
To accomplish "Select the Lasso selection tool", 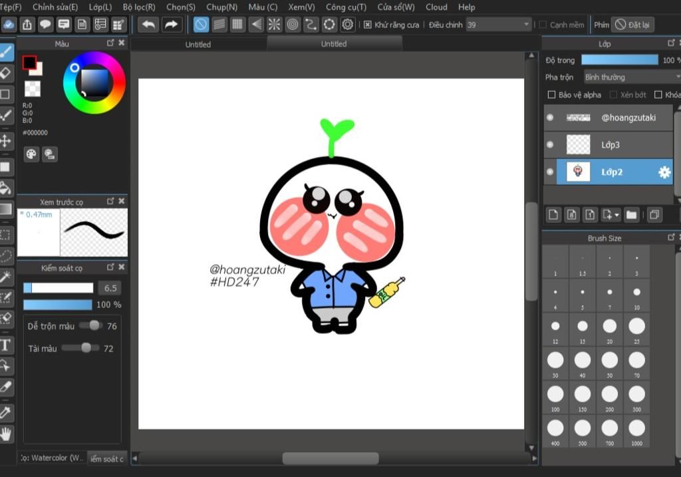I will click(x=6, y=256).
